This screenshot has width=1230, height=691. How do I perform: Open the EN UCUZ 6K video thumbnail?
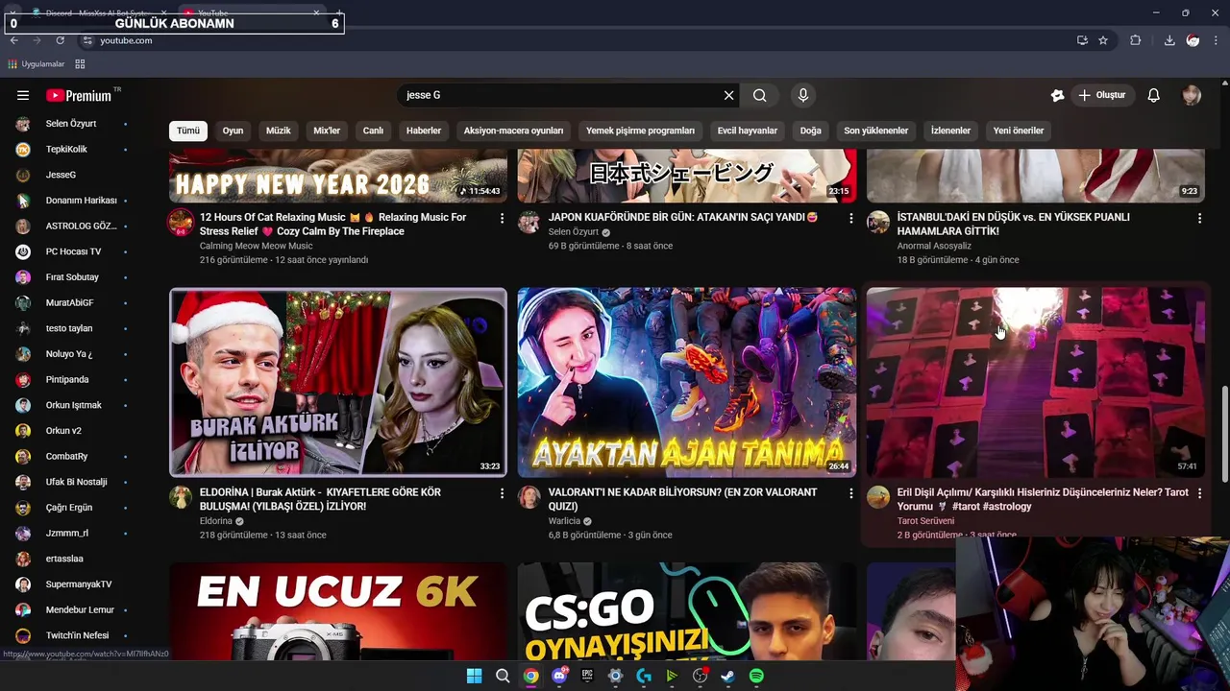338,610
